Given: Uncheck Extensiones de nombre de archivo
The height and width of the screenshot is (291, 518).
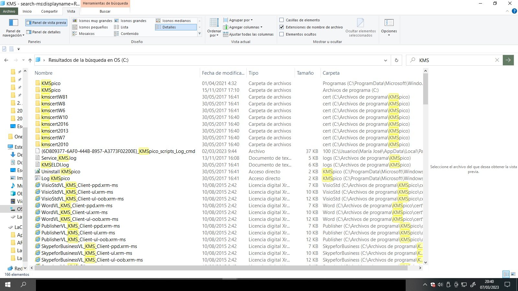Looking at the screenshot, I should pos(282,27).
